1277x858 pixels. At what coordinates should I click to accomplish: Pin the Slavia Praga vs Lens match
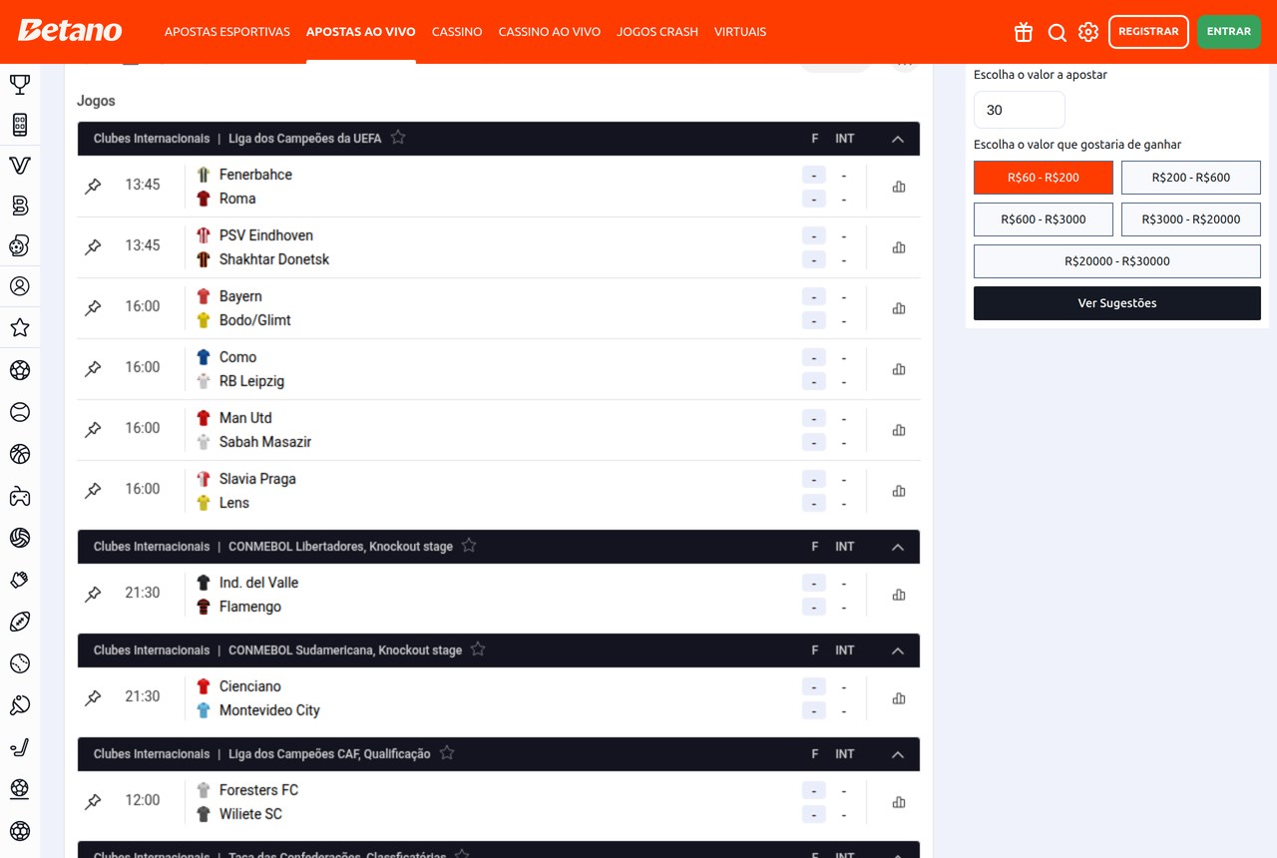pos(93,491)
